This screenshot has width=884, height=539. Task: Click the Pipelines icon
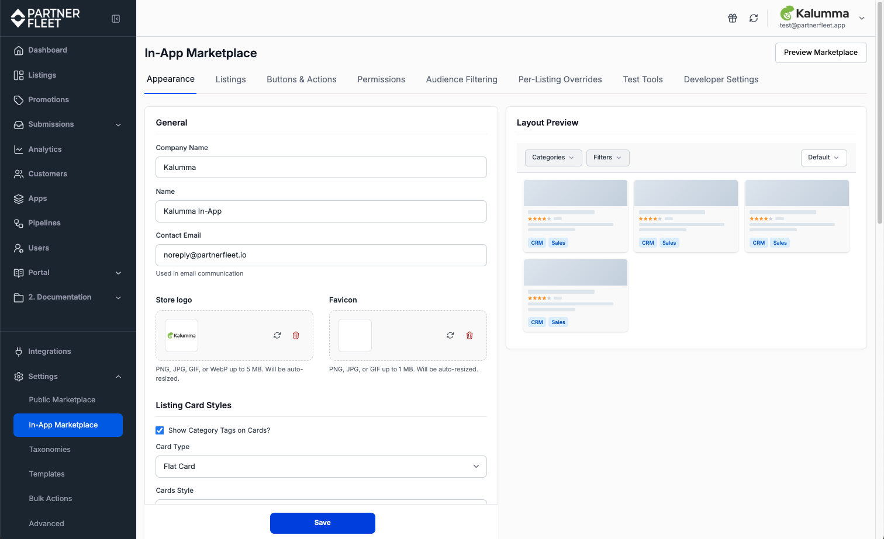click(19, 223)
